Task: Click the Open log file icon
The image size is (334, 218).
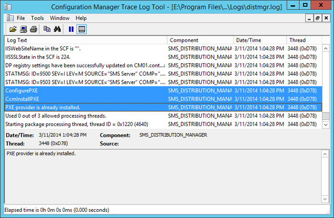Action: [x=13, y=29]
